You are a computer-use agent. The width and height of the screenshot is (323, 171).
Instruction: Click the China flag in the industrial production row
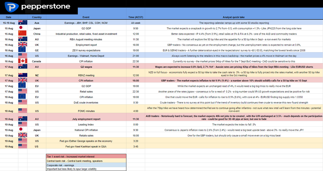[x=22, y=33]
